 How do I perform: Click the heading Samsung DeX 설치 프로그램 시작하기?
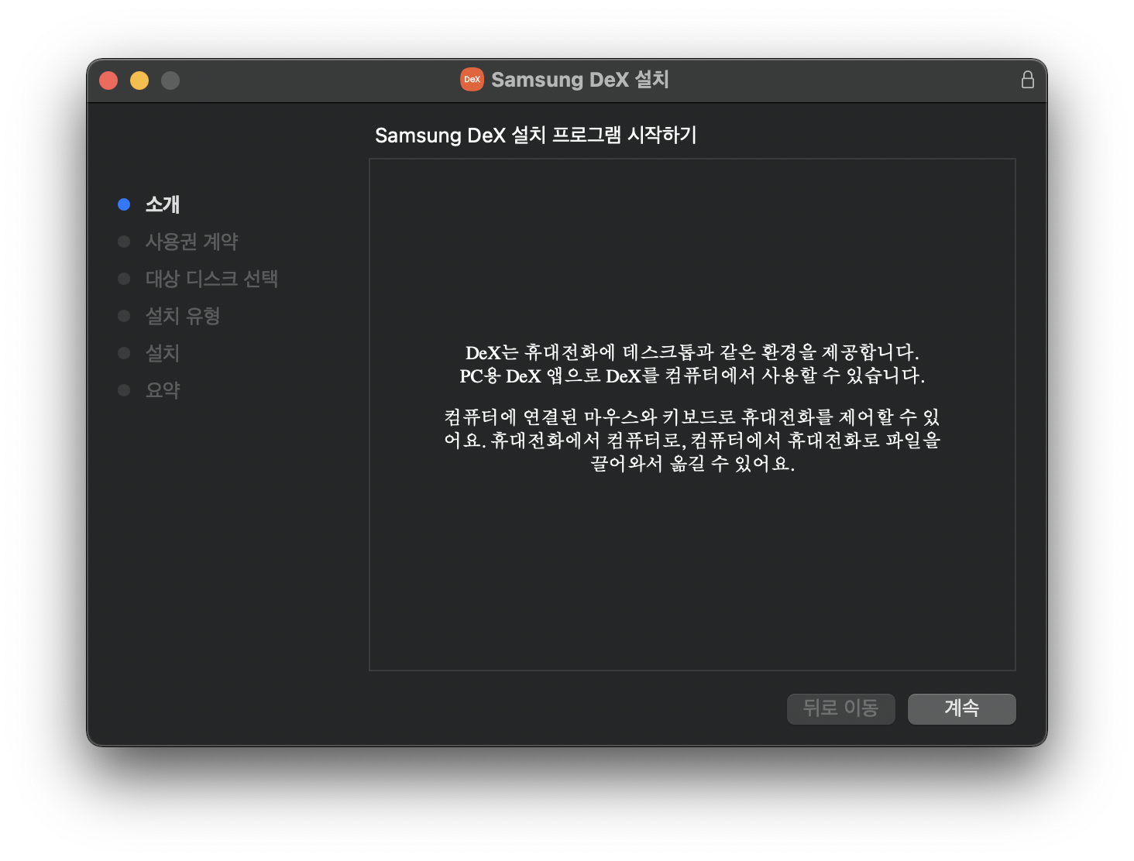coord(536,135)
